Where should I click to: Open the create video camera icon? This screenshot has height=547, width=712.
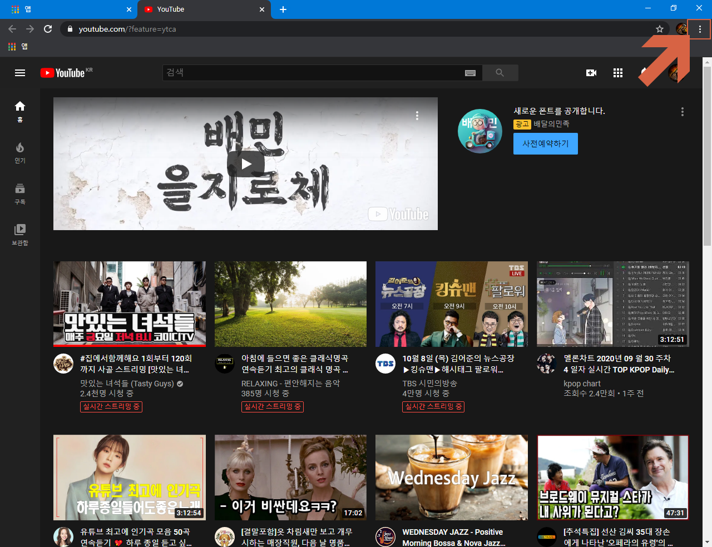591,73
